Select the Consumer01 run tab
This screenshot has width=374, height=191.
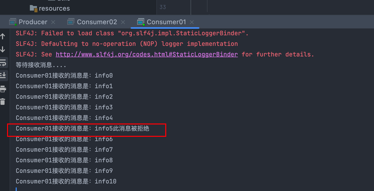pyautogui.click(x=166, y=22)
